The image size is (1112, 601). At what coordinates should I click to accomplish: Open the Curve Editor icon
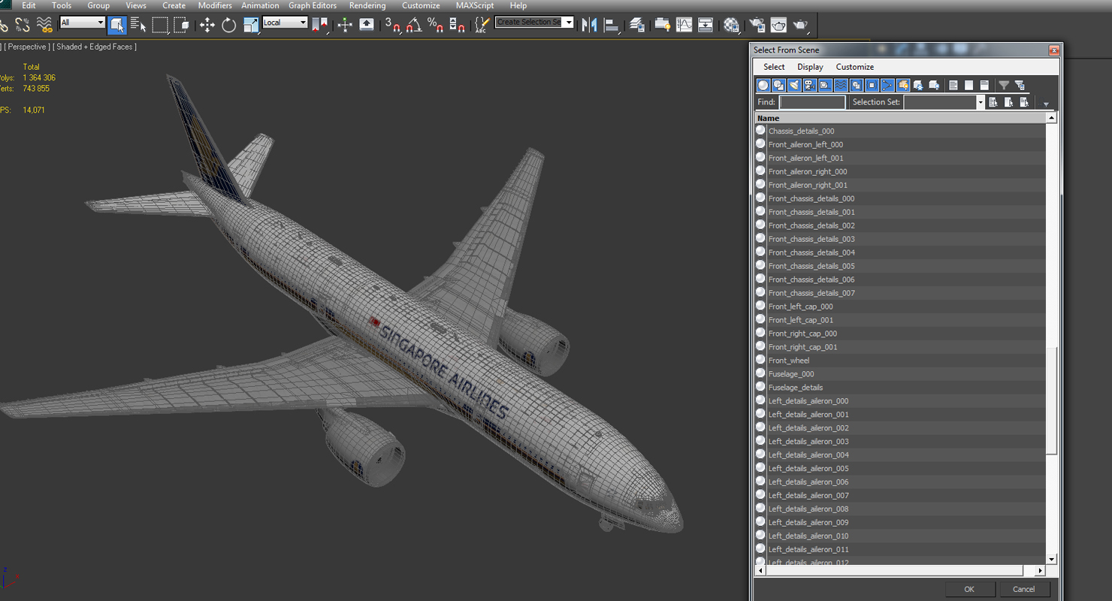[684, 25]
